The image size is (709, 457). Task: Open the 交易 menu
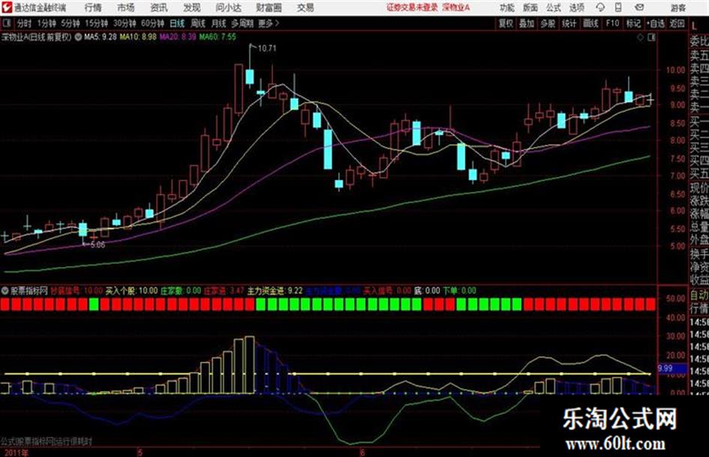coord(305,8)
